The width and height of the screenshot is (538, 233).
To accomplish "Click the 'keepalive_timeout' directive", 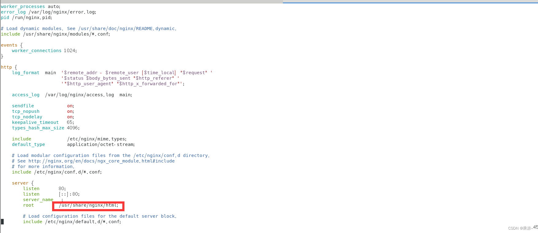I will (35, 122).
